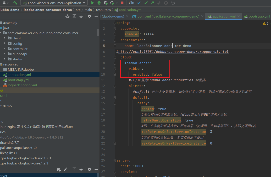Screen dimensions: 271x177
Task: Open logback-spring.xml in the project tree
Action: (x=22, y=85)
